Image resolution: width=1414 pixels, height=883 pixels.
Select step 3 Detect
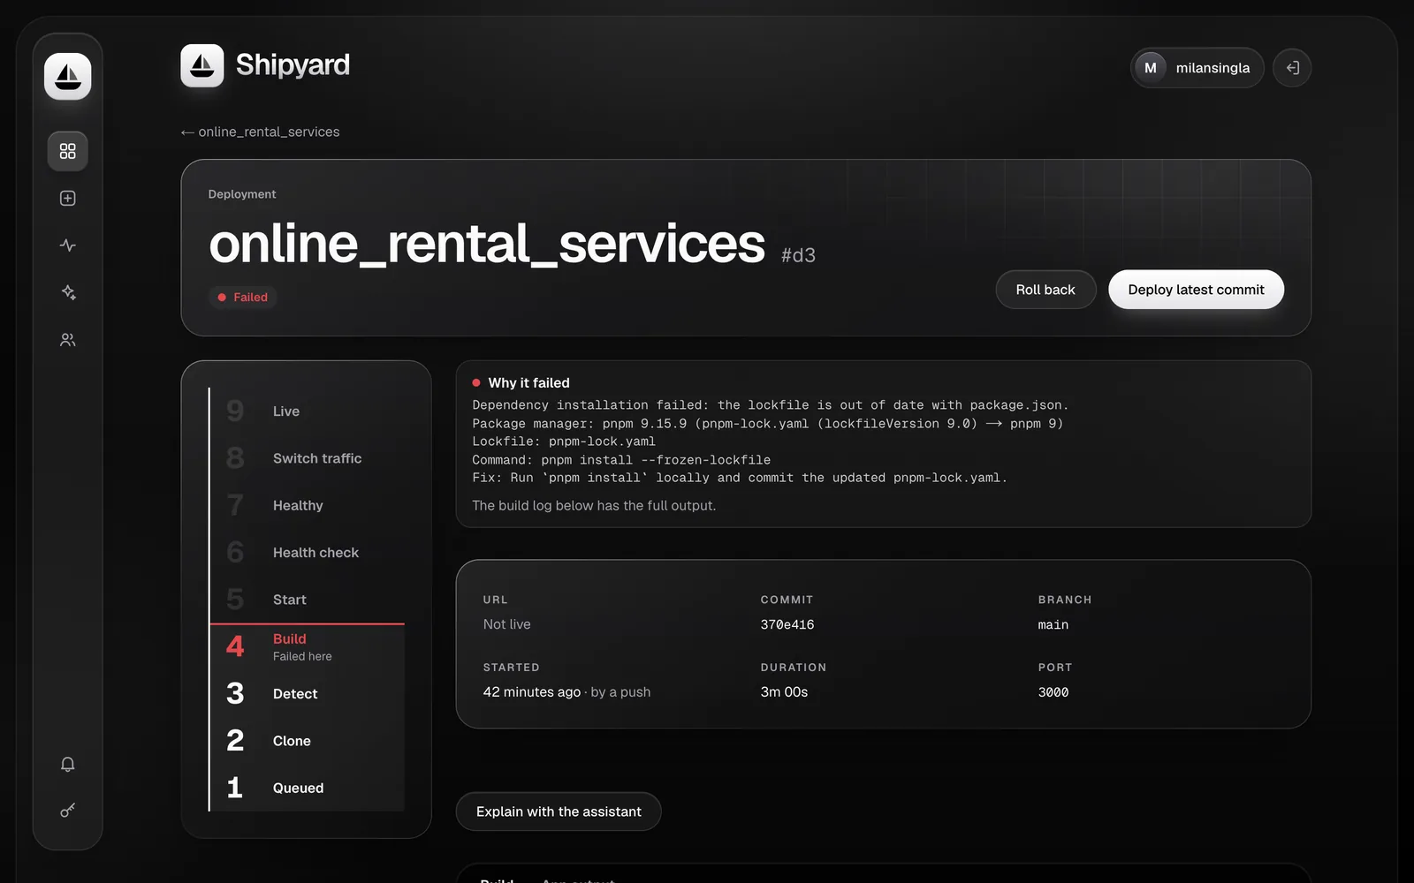click(307, 694)
